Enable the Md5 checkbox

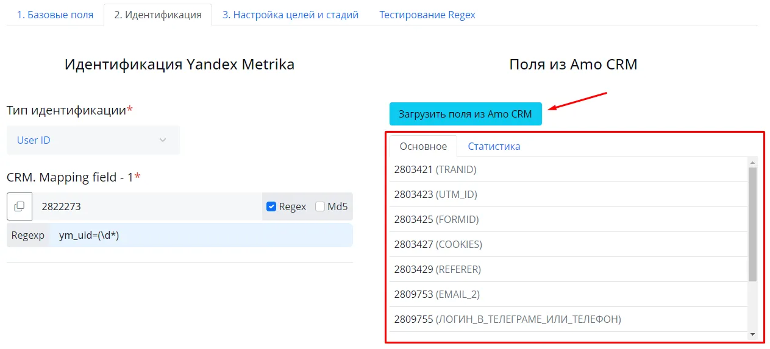[x=320, y=206]
